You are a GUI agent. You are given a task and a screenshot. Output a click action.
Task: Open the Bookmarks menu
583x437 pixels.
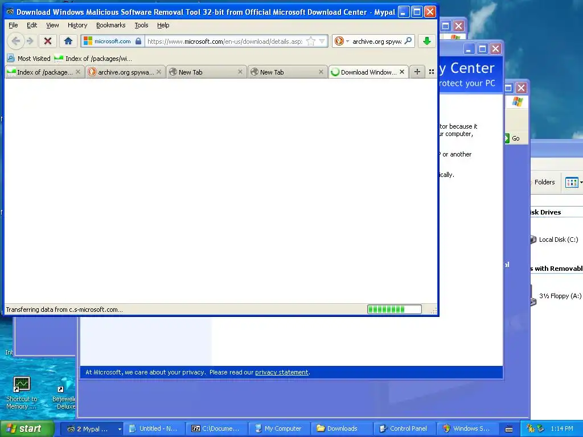pos(111,25)
